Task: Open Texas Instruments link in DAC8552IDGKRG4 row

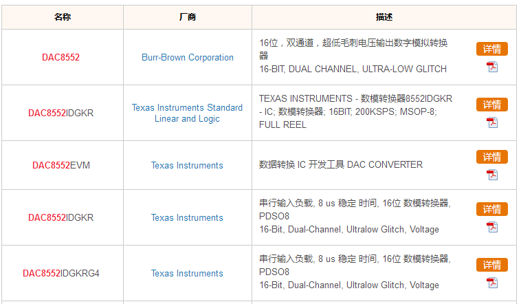Action: [187, 274]
